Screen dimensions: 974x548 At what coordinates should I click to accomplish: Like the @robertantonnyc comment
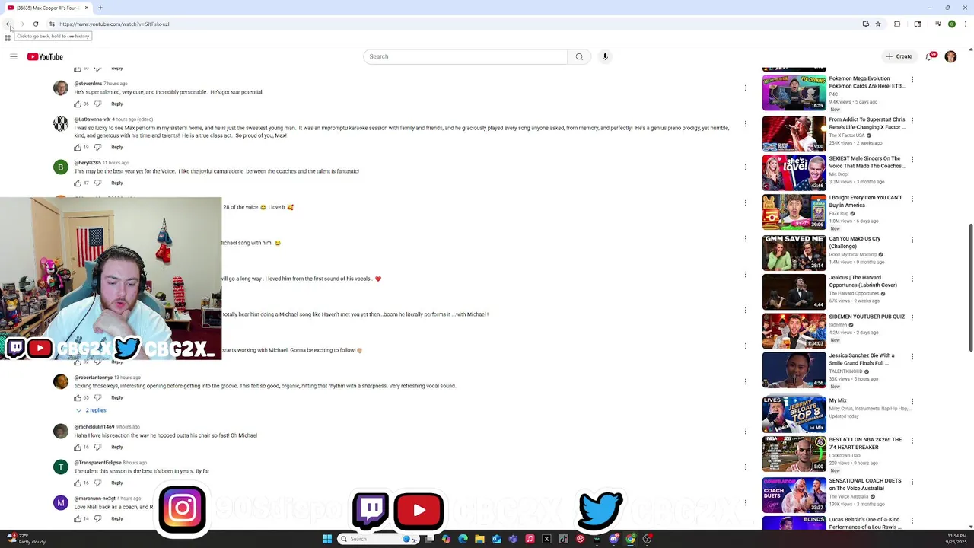[x=78, y=397]
